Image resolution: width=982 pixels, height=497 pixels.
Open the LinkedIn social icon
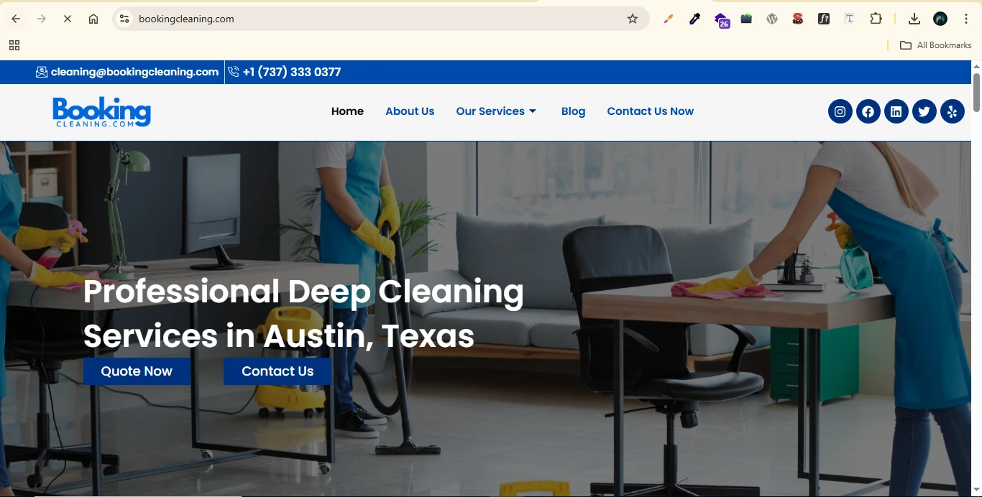896,111
